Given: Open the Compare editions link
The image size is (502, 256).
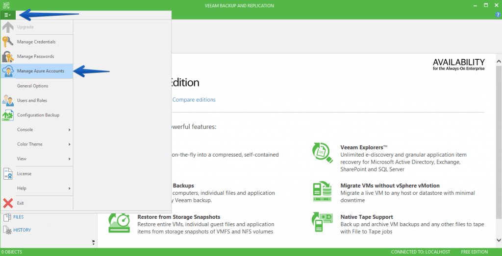Looking at the screenshot, I should click(194, 100).
